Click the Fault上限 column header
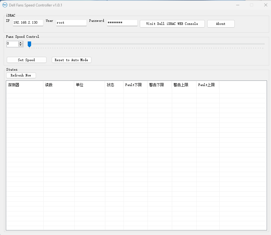The image size is (271, 235). pyautogui.click(x=208, y=85)
